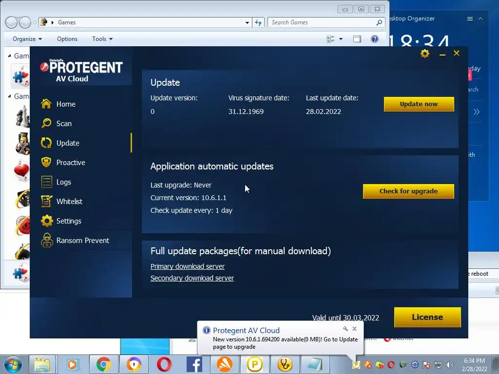499x374 pixels.
Task: Open Windows Explorer from the taskbar
Action: click(x=42, y=364)
